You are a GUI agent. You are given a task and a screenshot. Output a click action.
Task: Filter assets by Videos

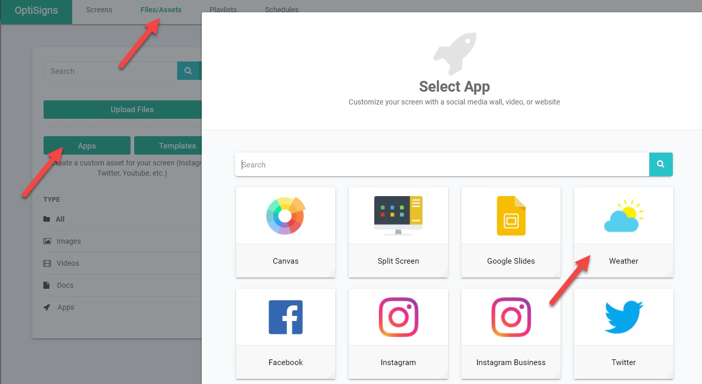(68, 263)
